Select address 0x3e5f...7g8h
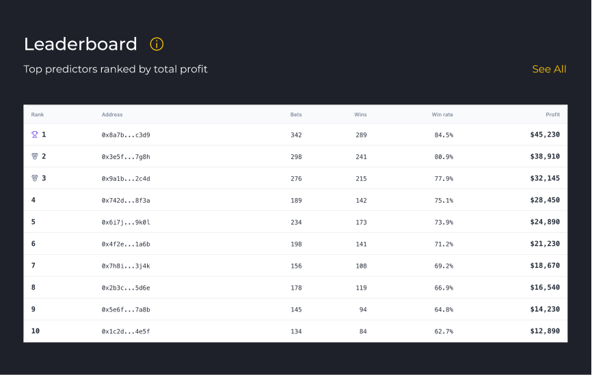The width and height of the screenshot is (592, 375). coord(126,157)
